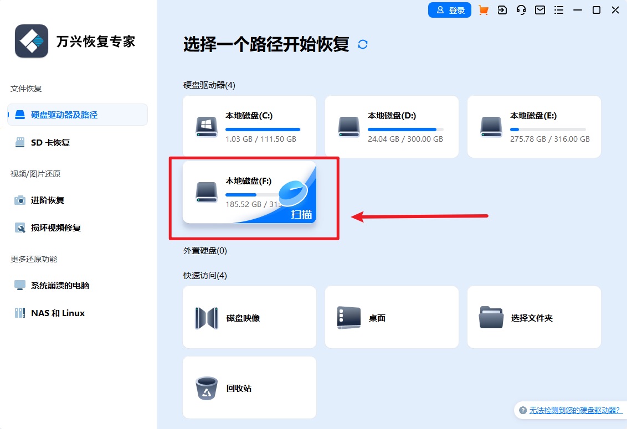Open 无法检测到您的硬盘驱动器? link

coord(576,410)
